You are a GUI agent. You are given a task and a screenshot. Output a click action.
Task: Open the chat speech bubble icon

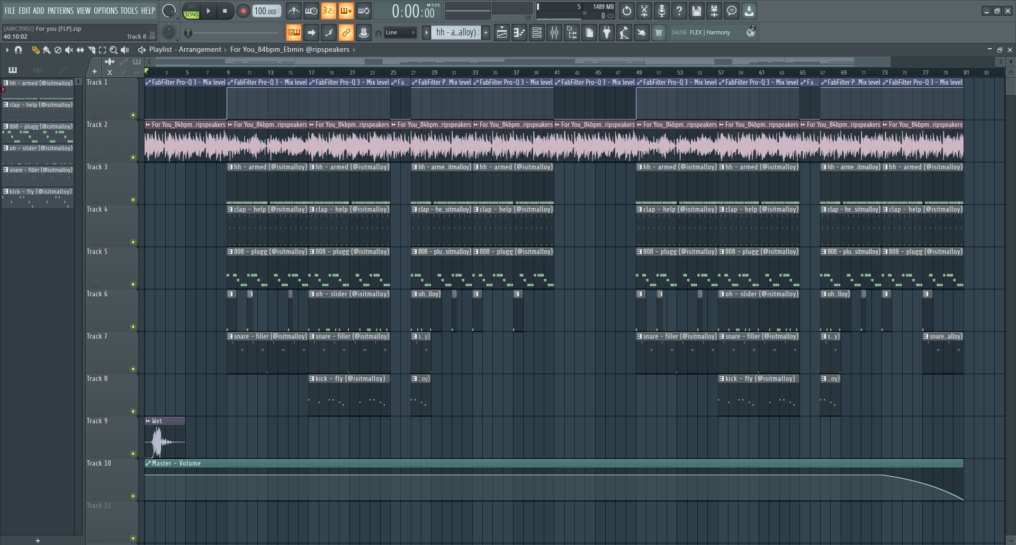[732, 11]
